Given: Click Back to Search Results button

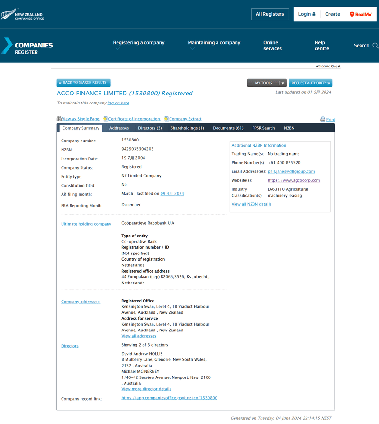Looking at the screenshot, I should (x=84, y=83).
